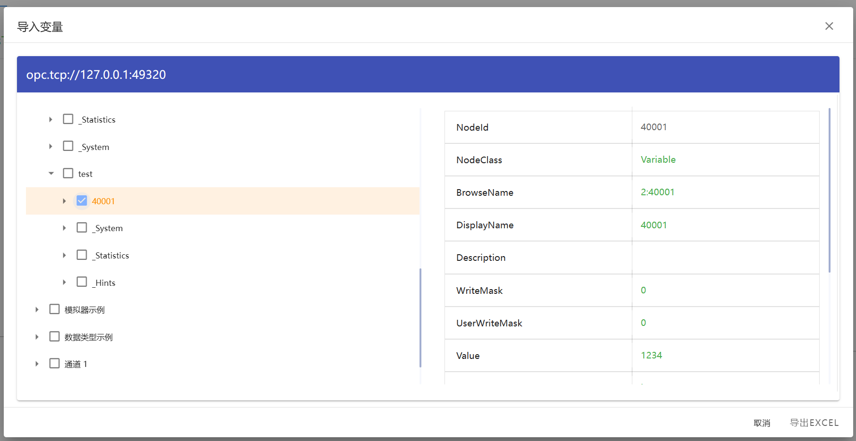Image resolution: width=856 pixels, height=441 pixels.
Task: Click the tree panel vertical scrollbar
Action: 420,317
